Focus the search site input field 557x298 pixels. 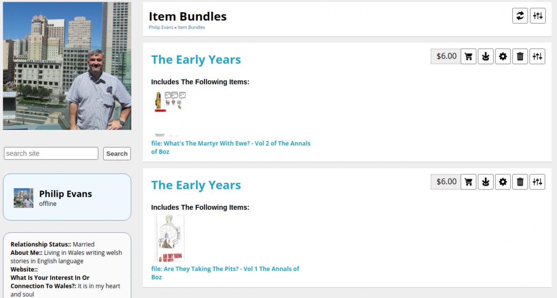51,153
